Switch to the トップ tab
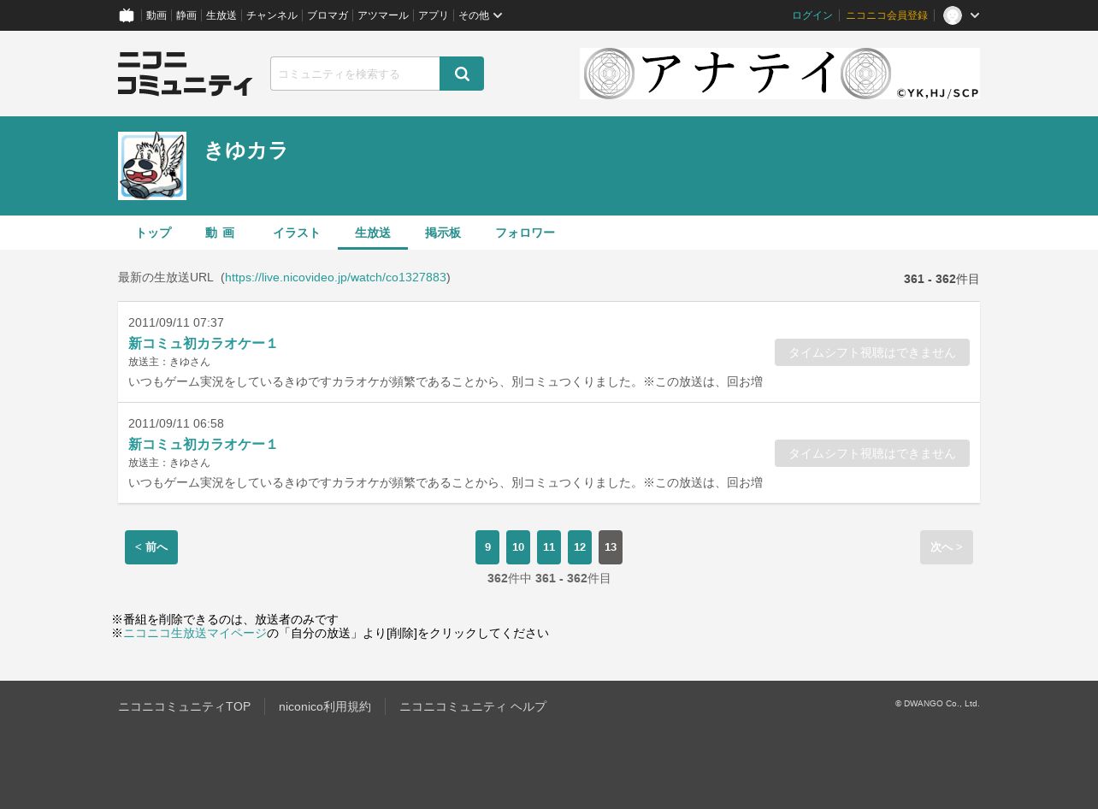 (x=153, y=233)
